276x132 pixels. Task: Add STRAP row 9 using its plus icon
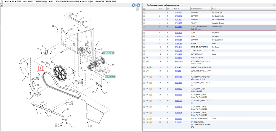(x=144, y=43)
